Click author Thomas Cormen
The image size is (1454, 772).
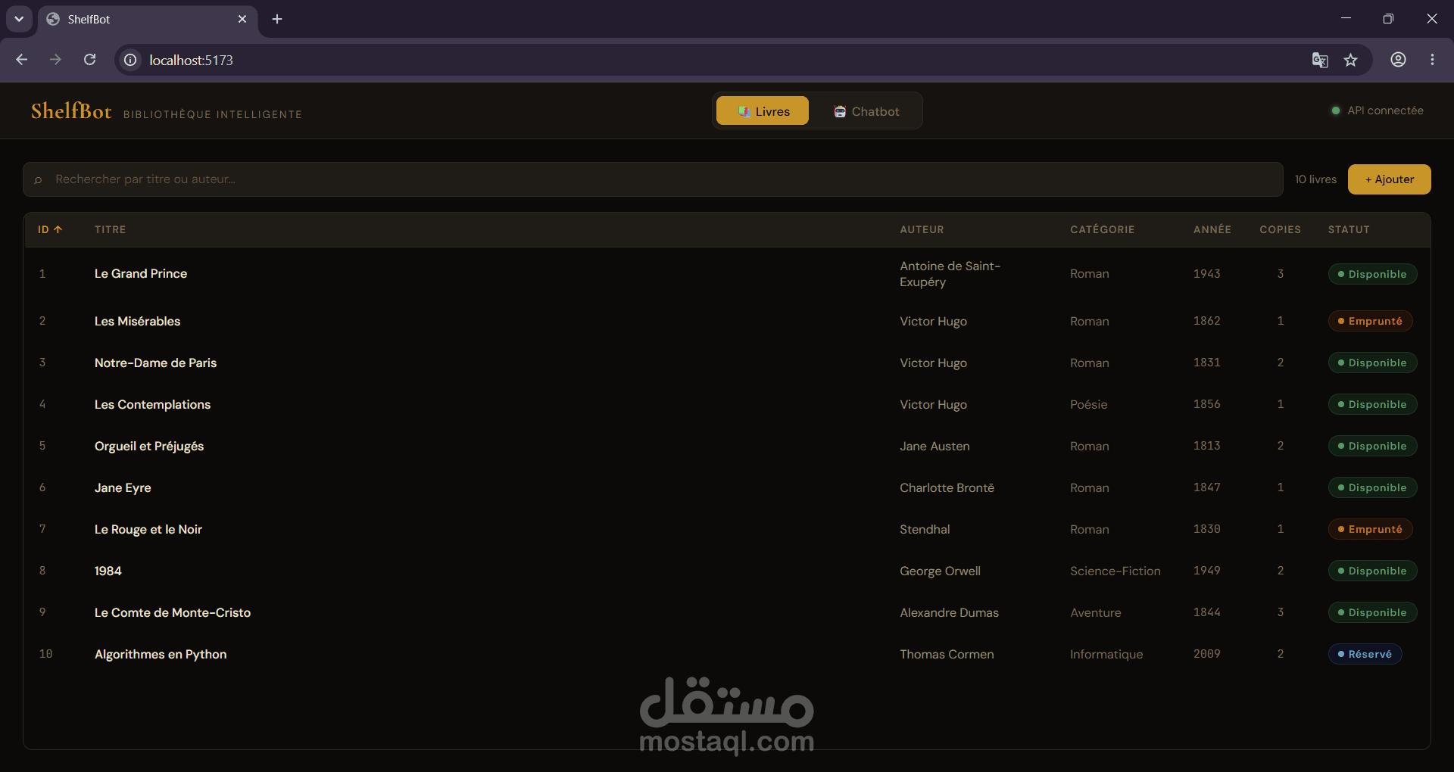(x=947, y=654)
